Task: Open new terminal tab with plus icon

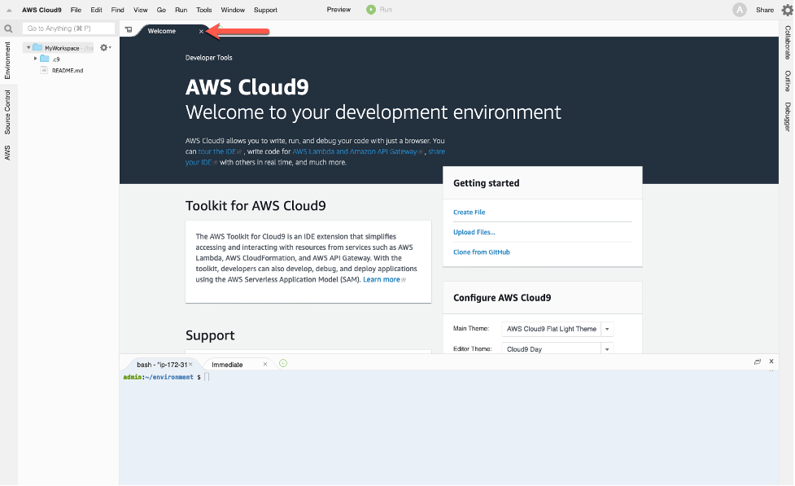Action: click(x=283, y=363)
